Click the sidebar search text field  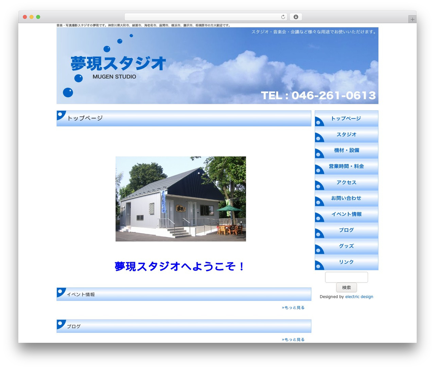pos(346,277)
